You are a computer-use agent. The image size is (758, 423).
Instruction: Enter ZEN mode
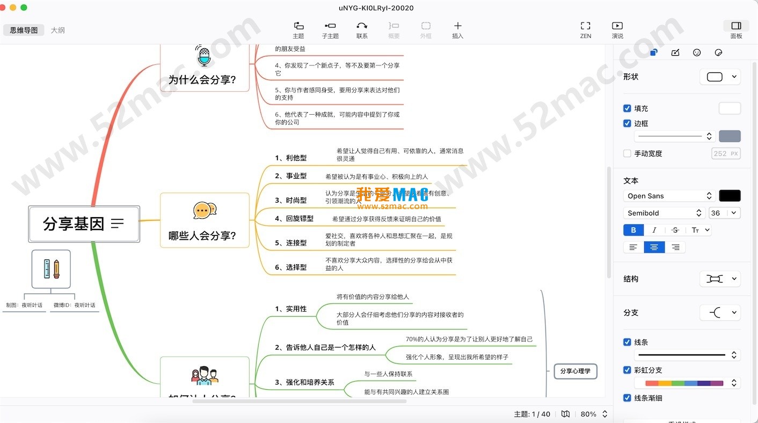(586, 26)
